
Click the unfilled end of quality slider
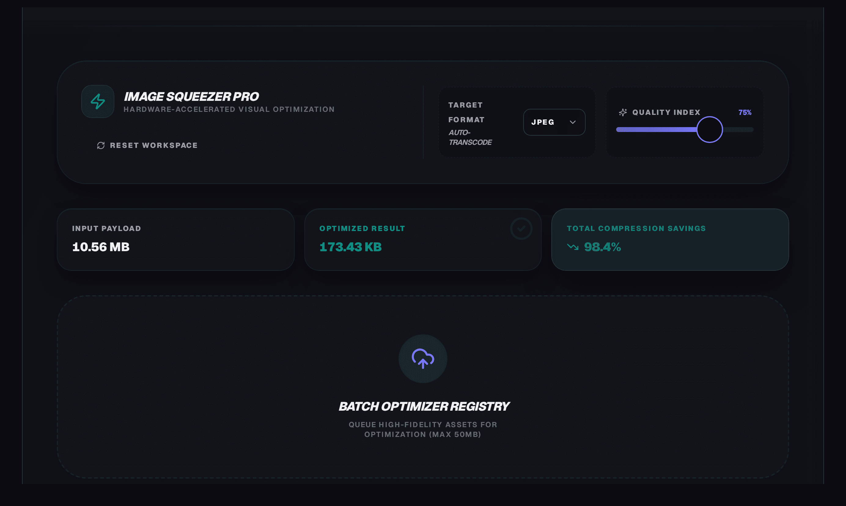pyautogui.click(x=738, y=130)
